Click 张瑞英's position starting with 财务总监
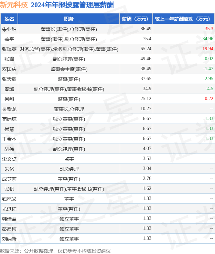 pos(69,49)
